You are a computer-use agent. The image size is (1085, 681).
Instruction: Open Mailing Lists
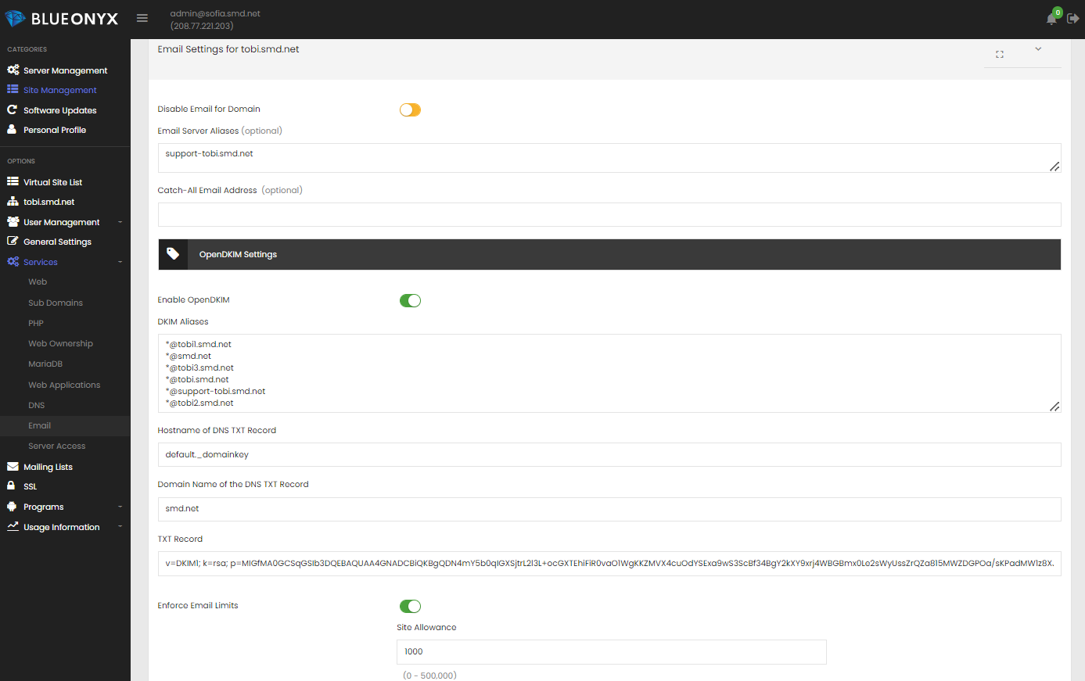(x=48, y=467)
